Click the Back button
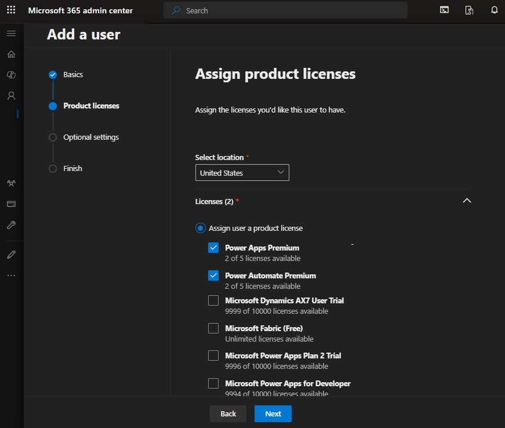Image resolution: width=505 pixels, height=428 pixels. click(x=228, y=414)
